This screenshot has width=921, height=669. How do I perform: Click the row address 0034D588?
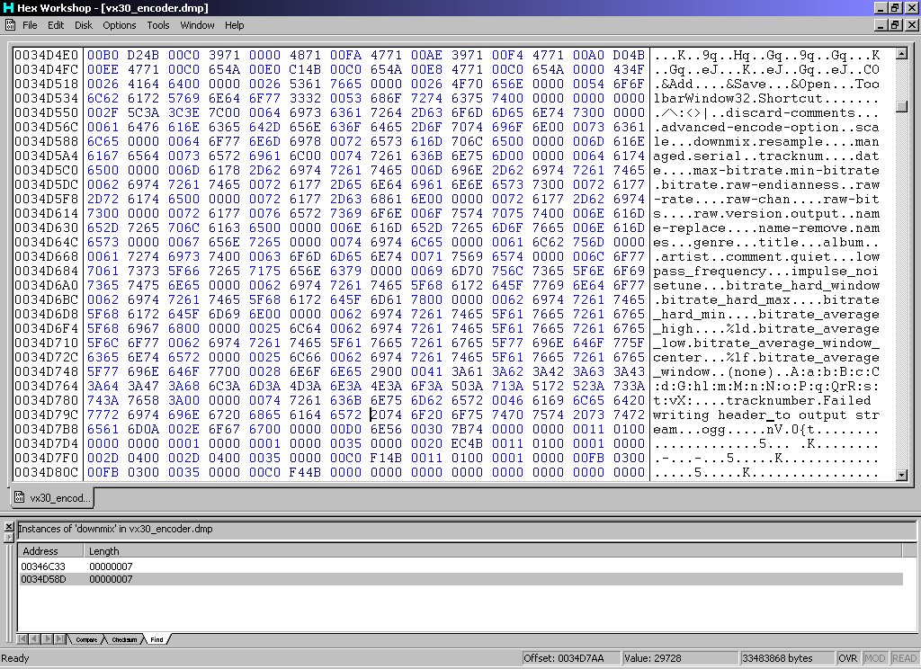click(47, 141)
